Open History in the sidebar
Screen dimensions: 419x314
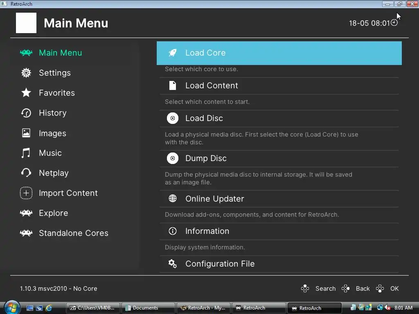(x=53, y=113)
